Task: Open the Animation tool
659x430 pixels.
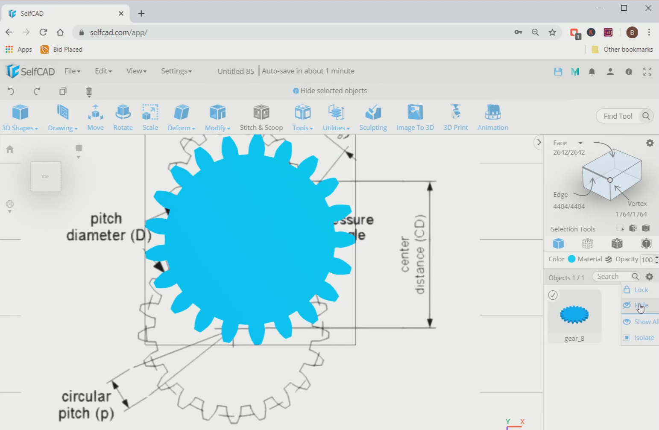Action: pos(492,117)
